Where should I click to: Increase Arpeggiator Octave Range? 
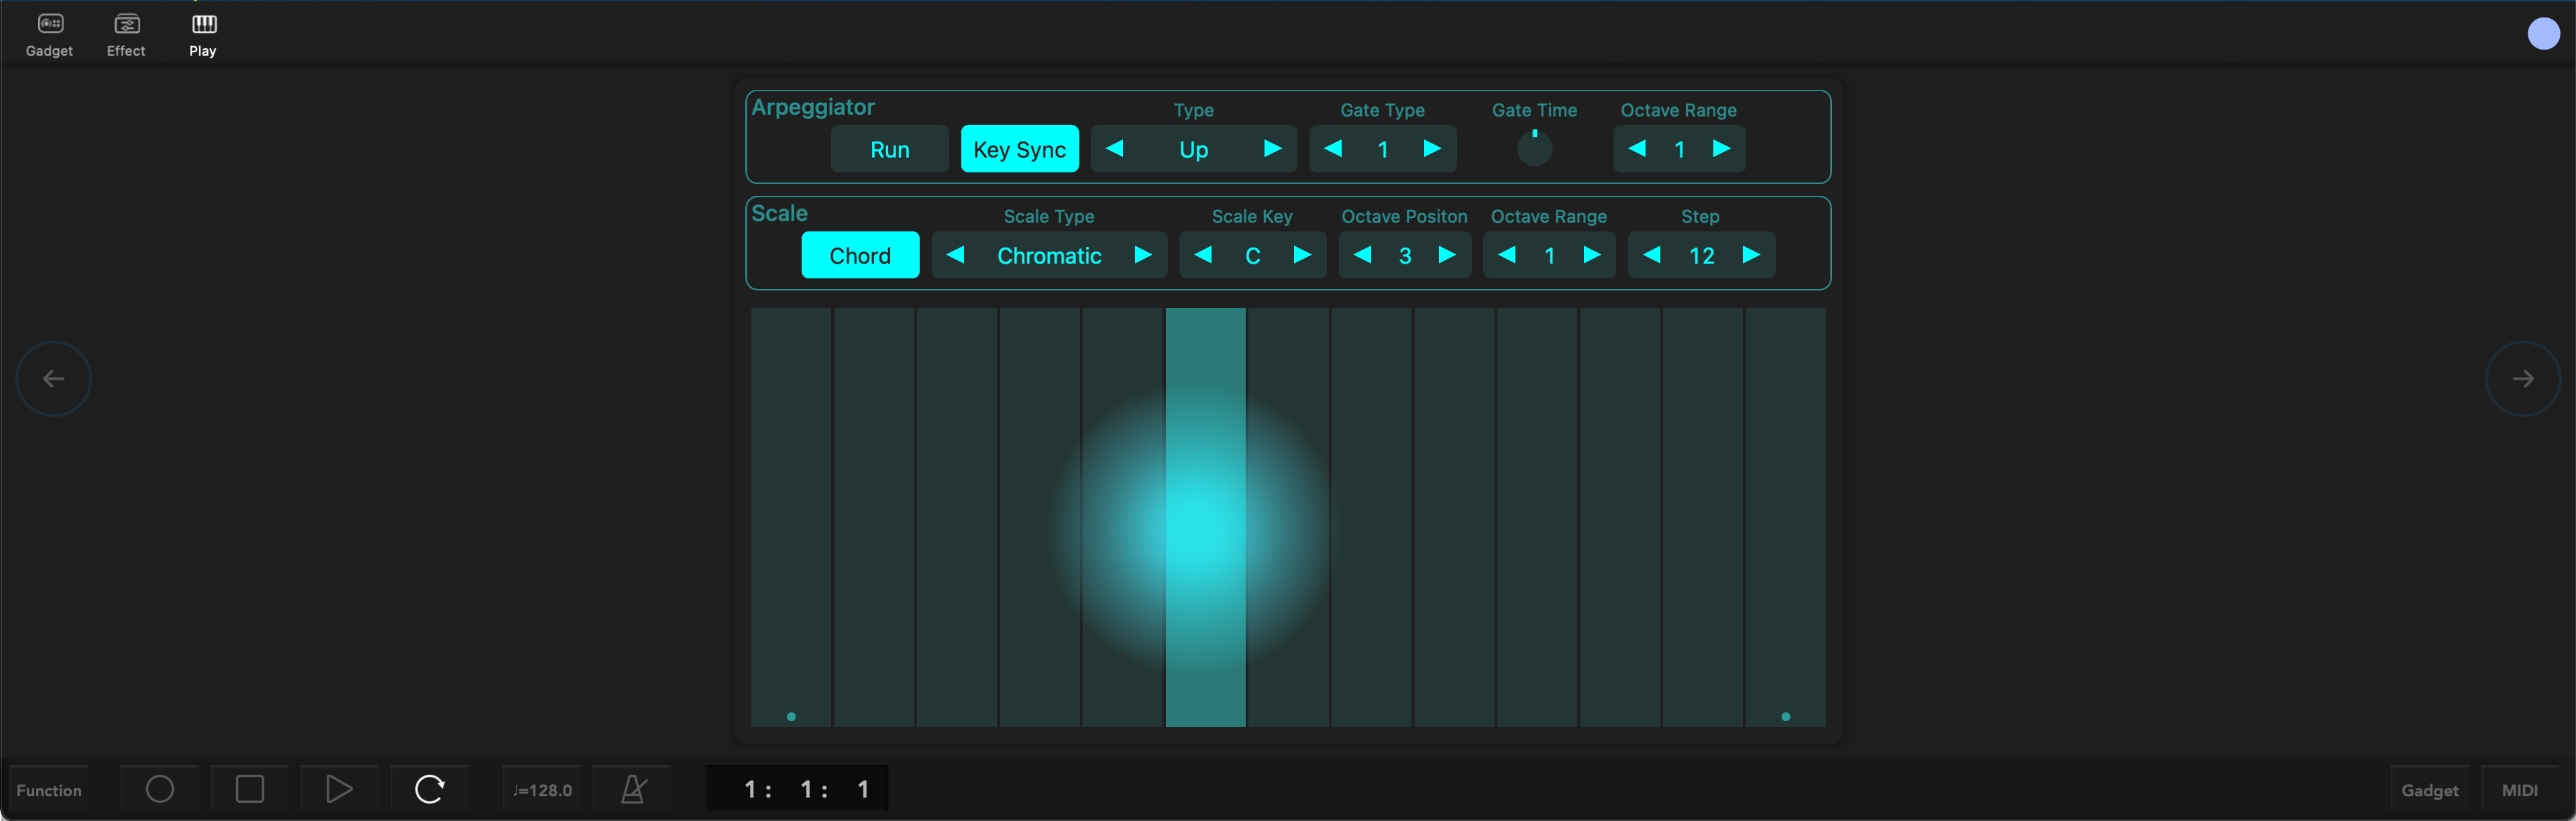pos(1721,149)
